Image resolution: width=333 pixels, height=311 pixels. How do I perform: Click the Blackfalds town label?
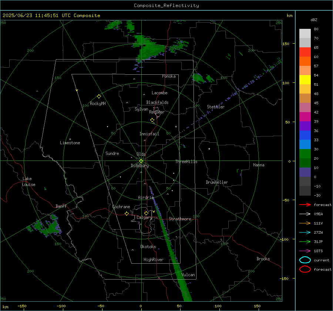coord(157,102)
